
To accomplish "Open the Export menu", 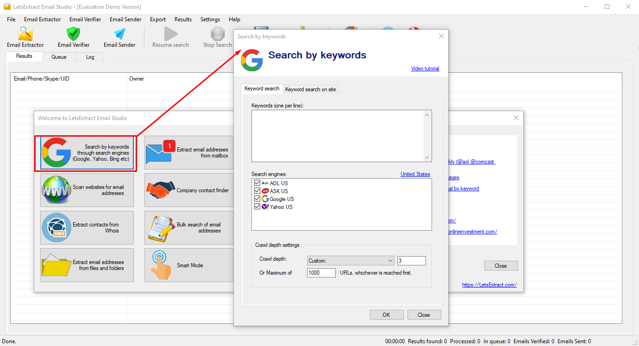I will click(x=158, y=19).
